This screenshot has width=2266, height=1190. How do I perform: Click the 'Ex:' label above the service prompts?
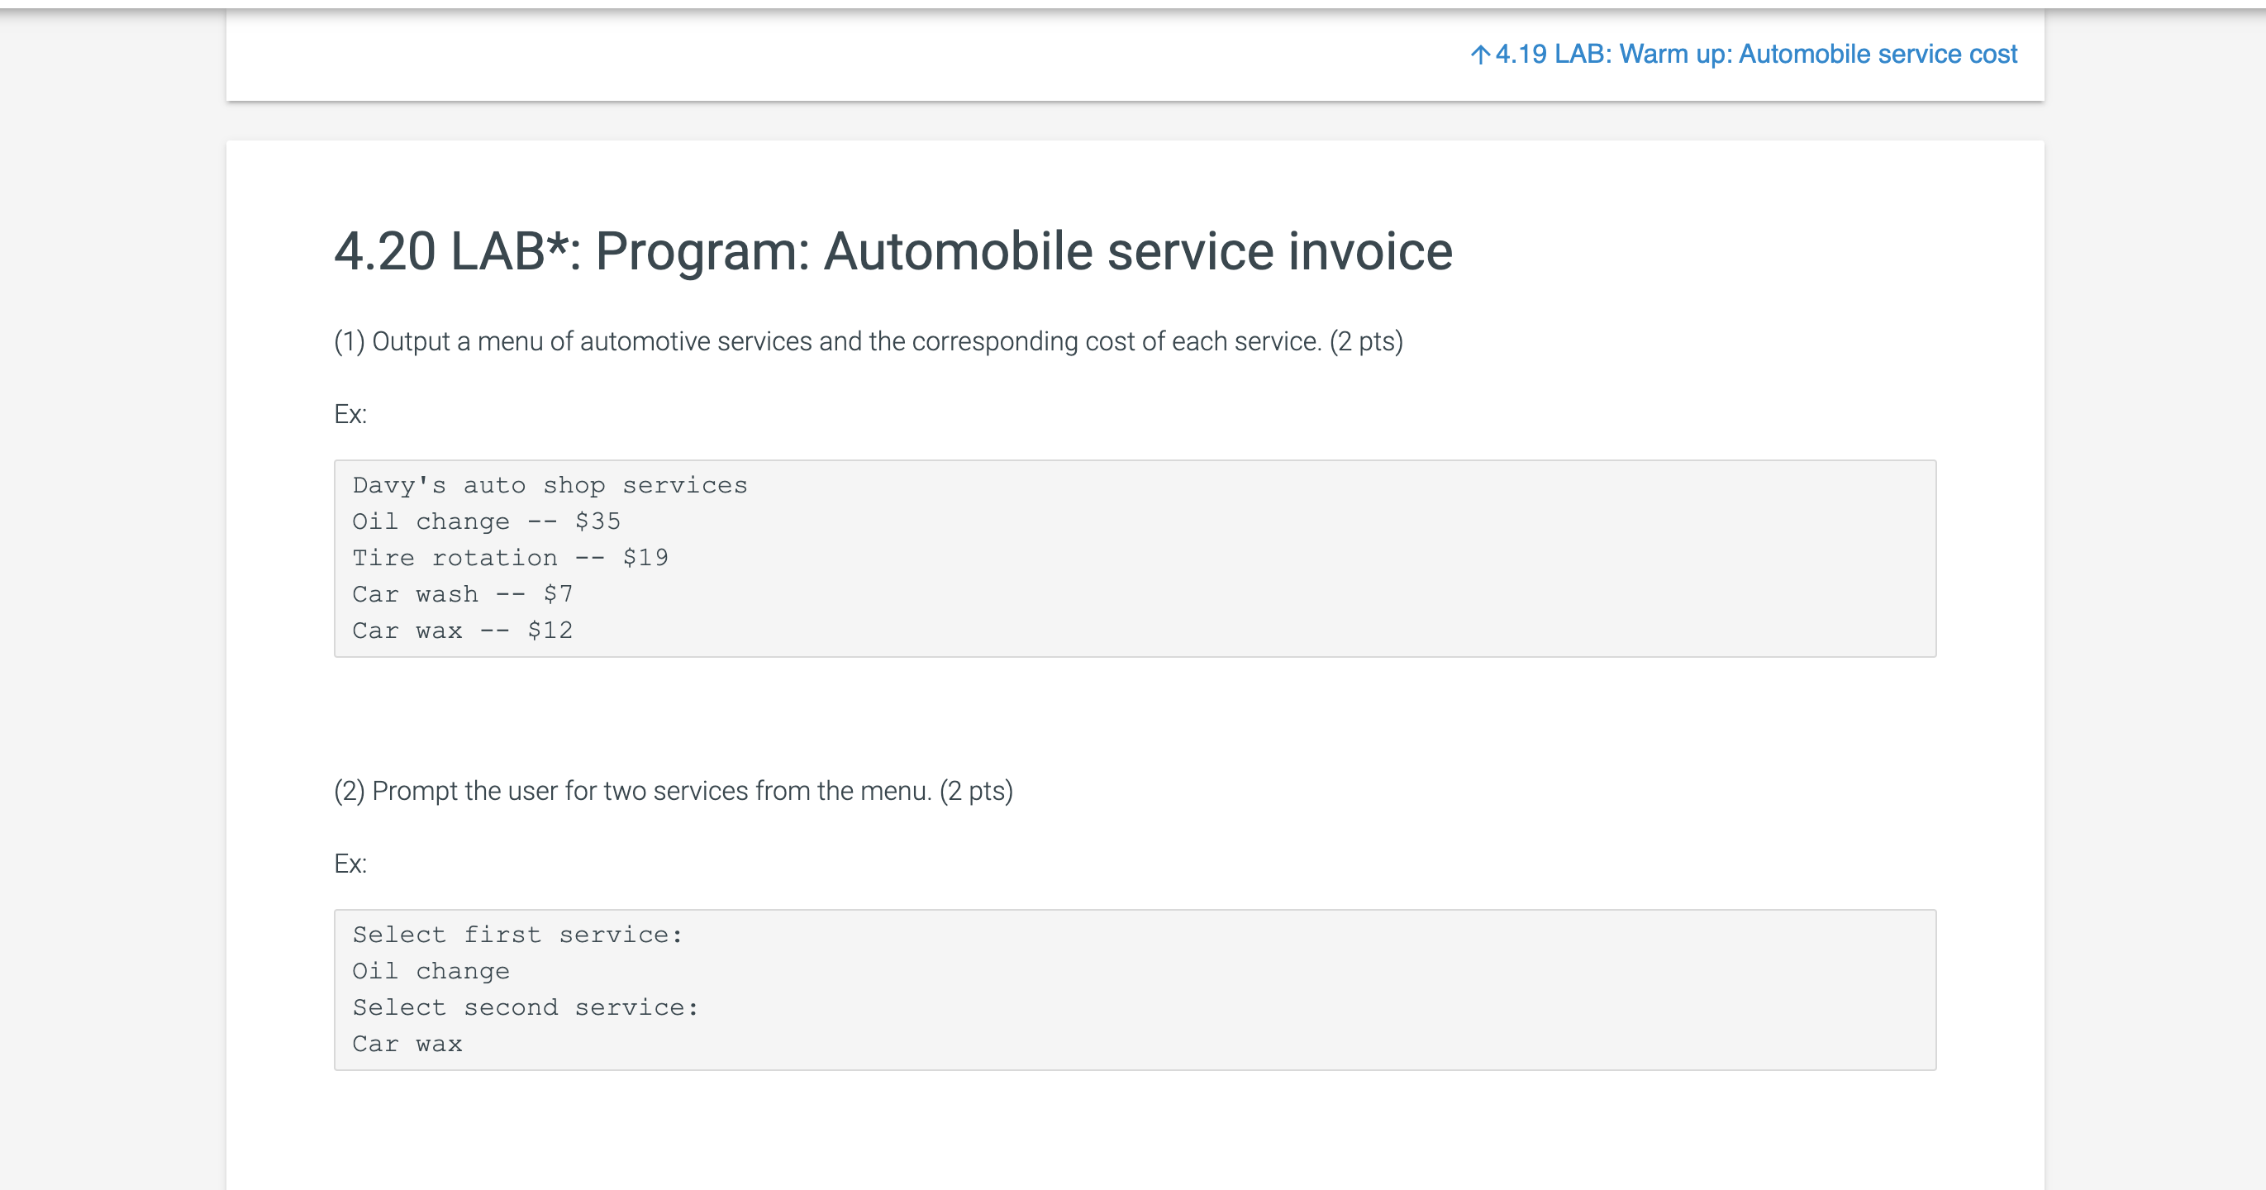pos(350,864)
